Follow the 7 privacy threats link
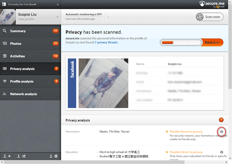The image size is (232, 164). pyautogui.click(x=106, y=42)
